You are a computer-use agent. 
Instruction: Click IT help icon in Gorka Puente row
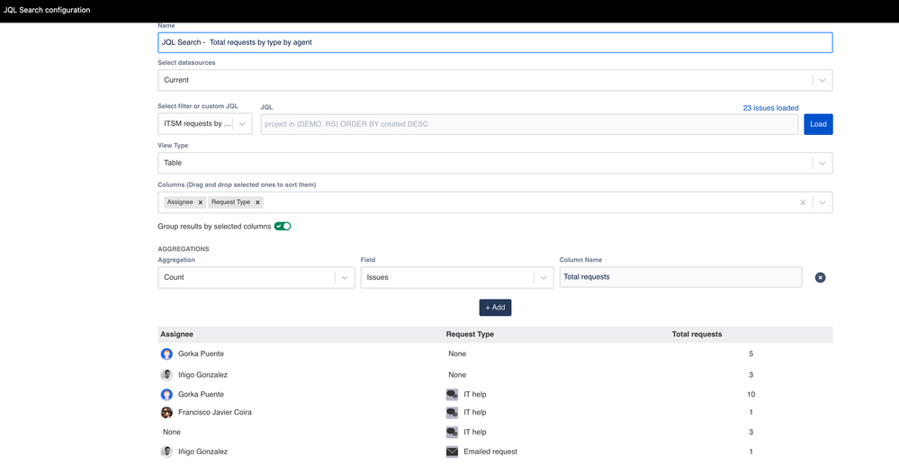[452, 394]
